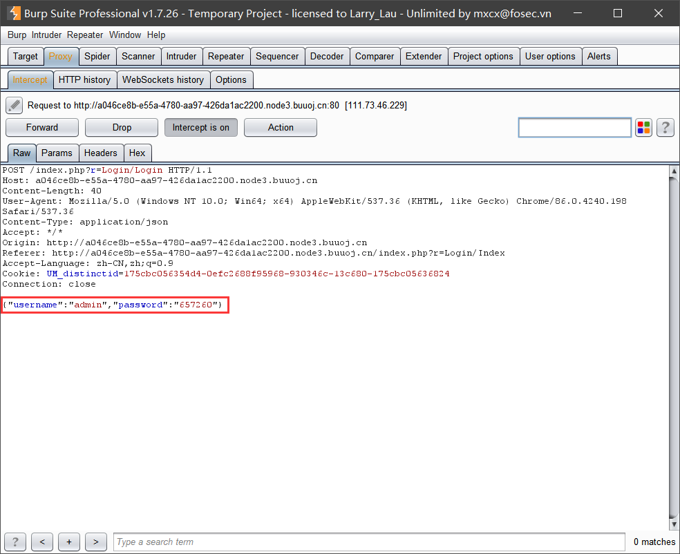Open the Intruder menu in menu bar
This screenshot has width=680, height=554.
46,35
